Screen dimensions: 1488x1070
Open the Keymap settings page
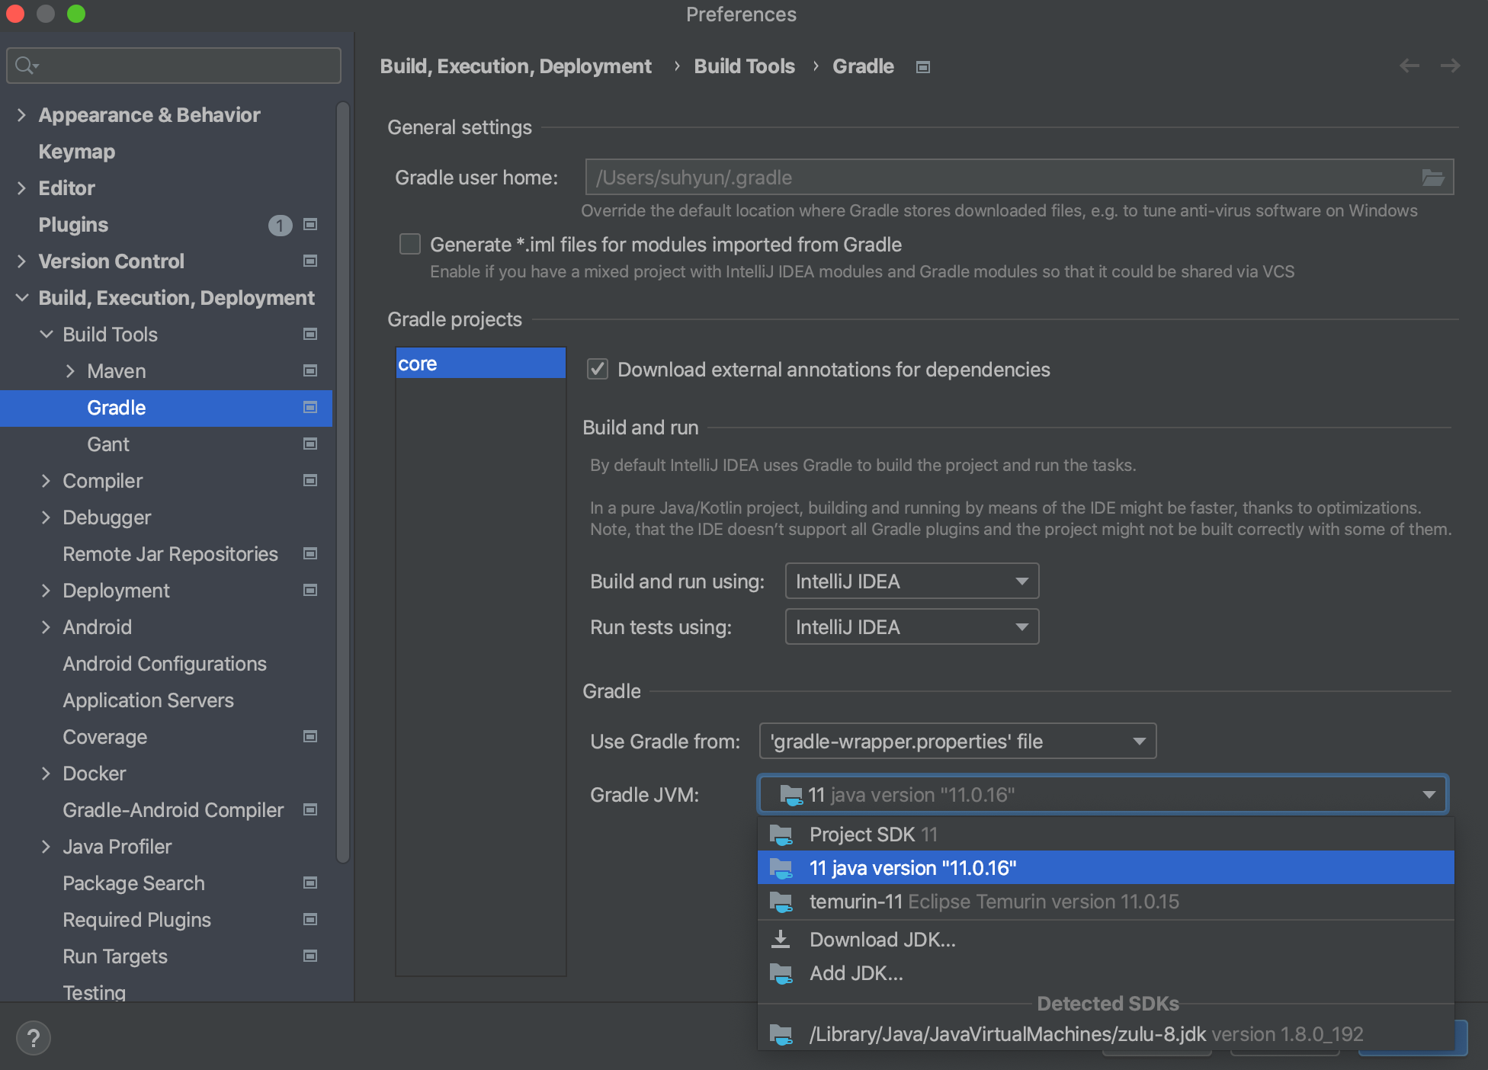(x=77, y=152)
